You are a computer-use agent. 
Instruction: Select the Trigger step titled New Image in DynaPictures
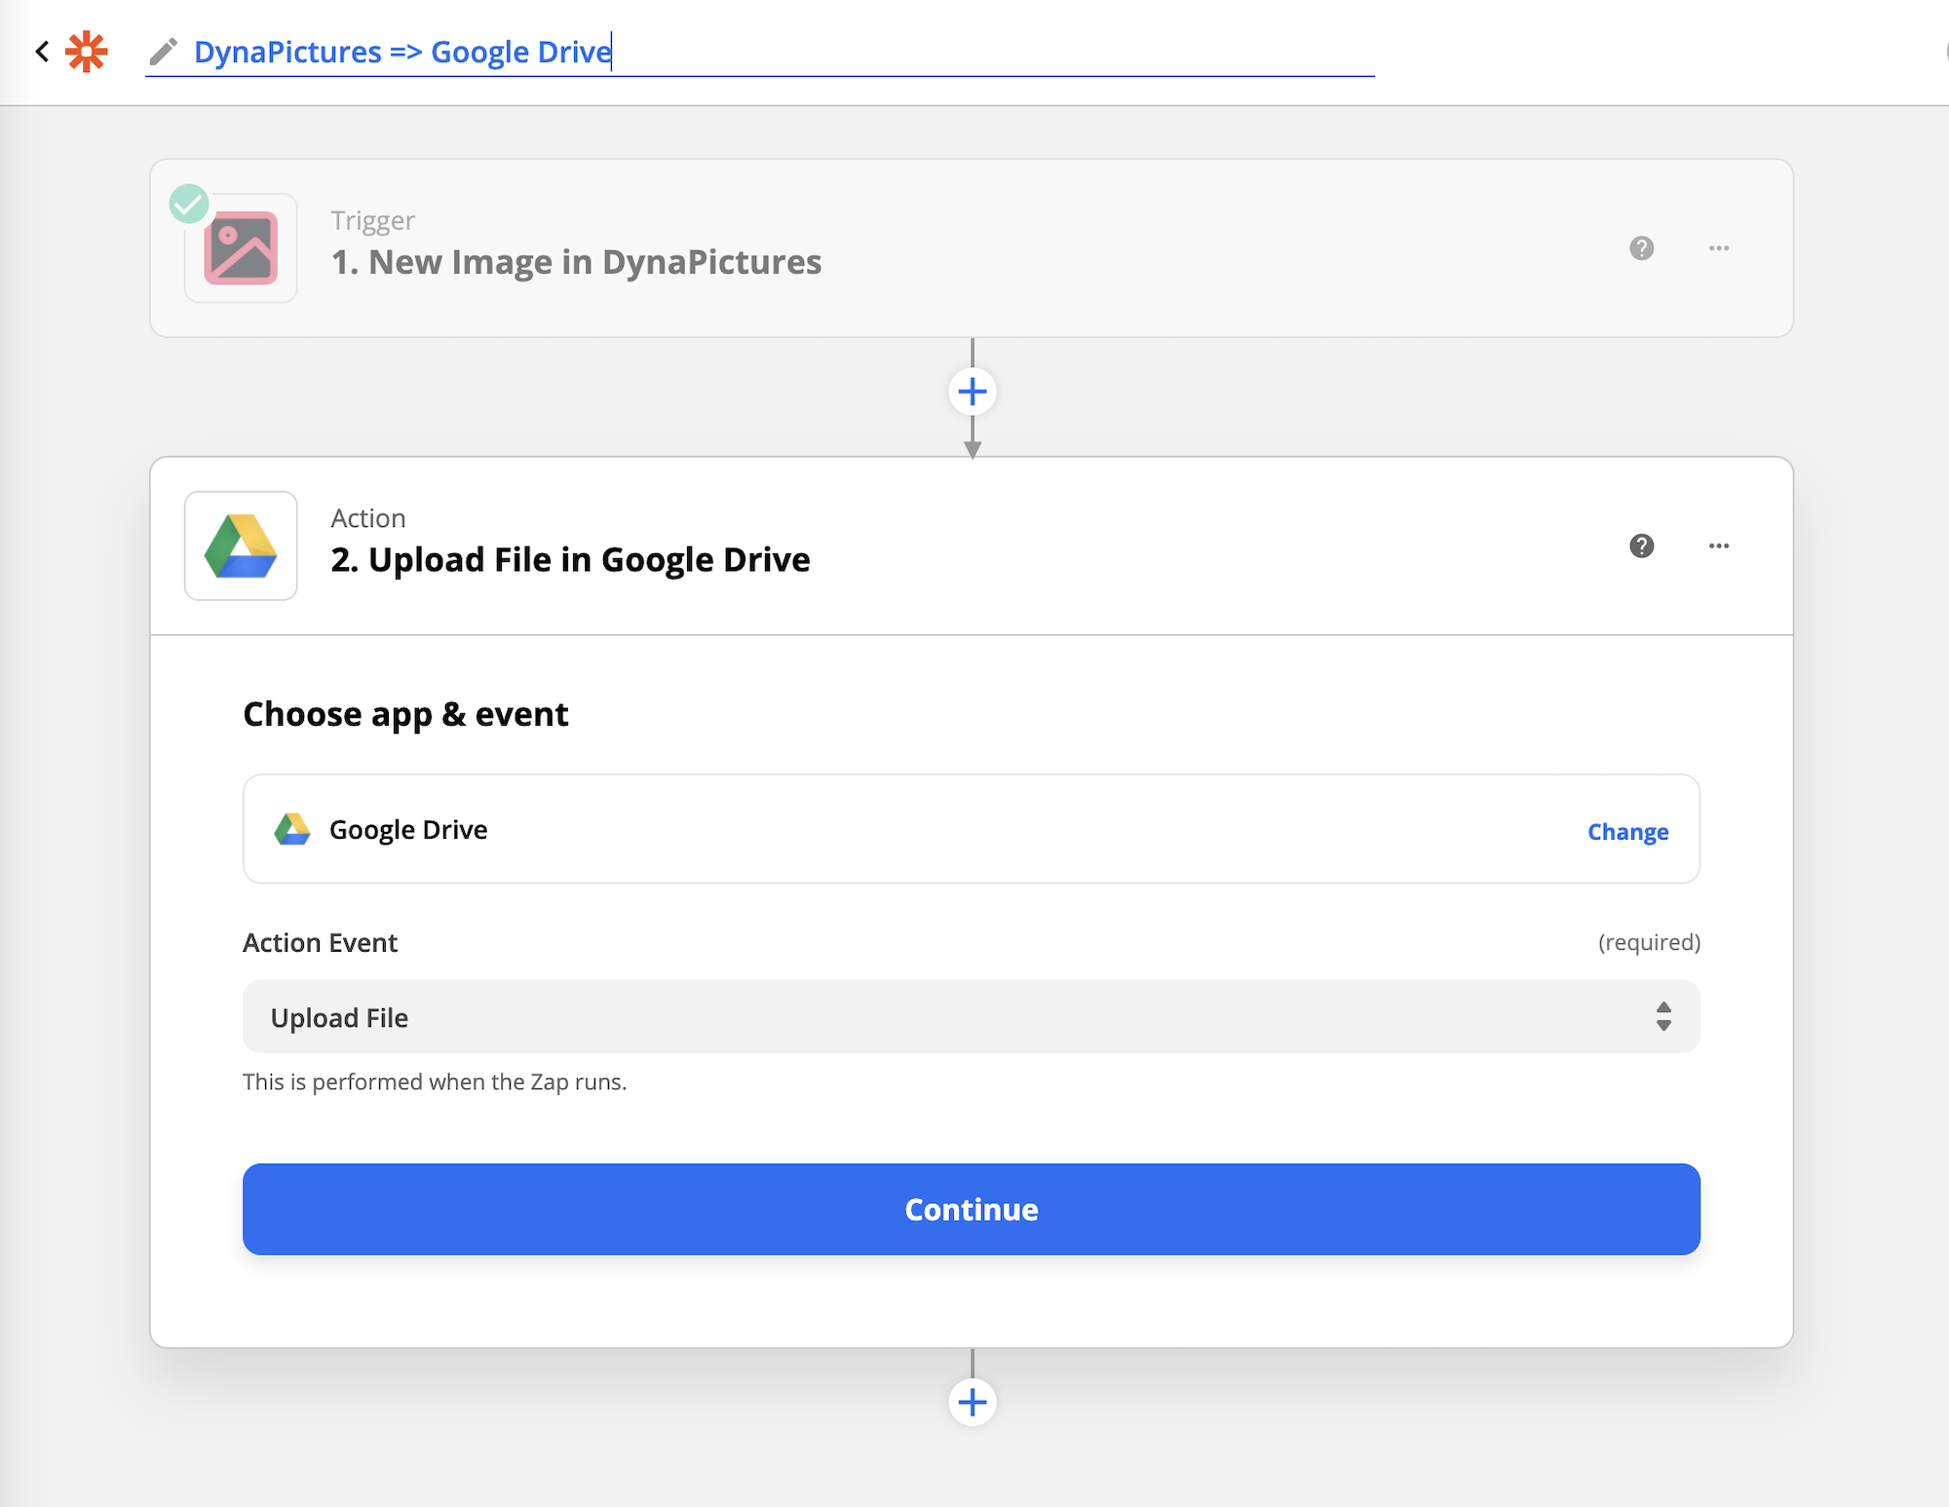575,261
